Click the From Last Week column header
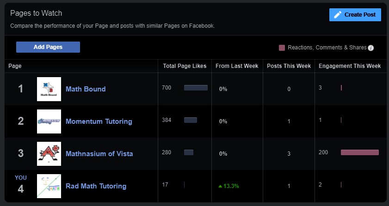Image resolution: width=389 pixels, height=206 pixels. (x=237, y=66)
